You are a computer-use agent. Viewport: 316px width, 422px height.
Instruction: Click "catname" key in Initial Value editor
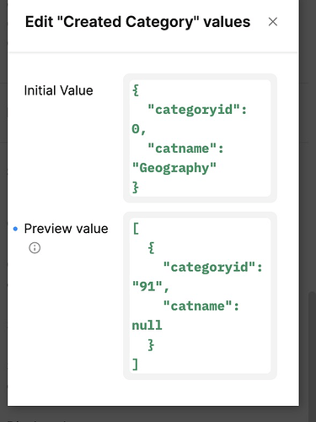pyautogui.click(x=182, y=149)
